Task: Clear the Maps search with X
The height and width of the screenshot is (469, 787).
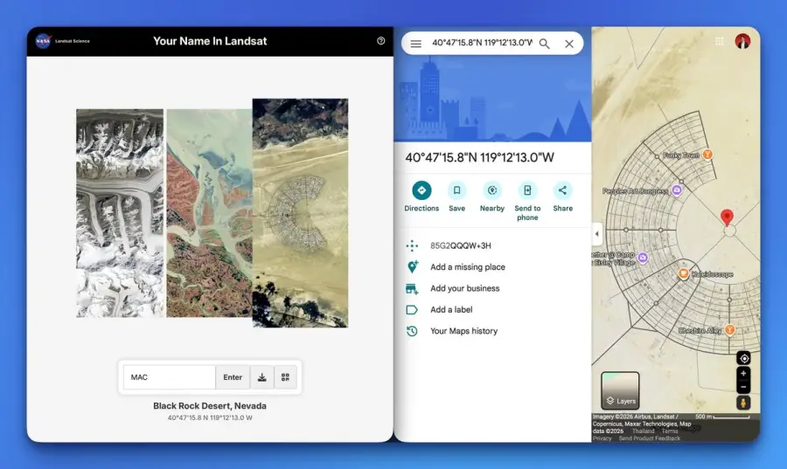Action: coord(569,44)
